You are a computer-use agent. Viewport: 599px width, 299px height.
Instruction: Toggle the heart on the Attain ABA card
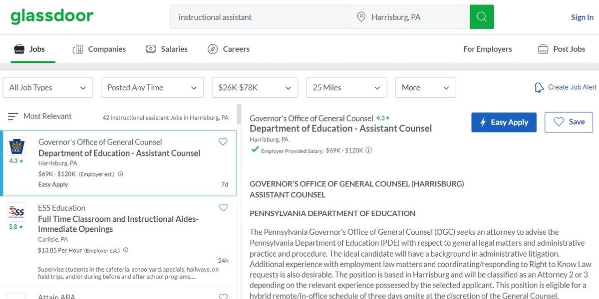[223, 296]
